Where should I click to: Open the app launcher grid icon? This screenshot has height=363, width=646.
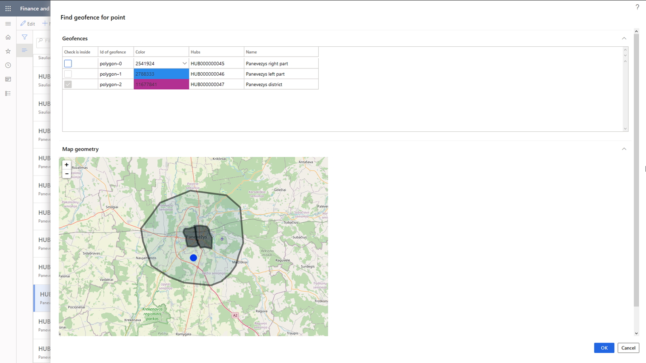pyautogui.click(x=8, y=8)
